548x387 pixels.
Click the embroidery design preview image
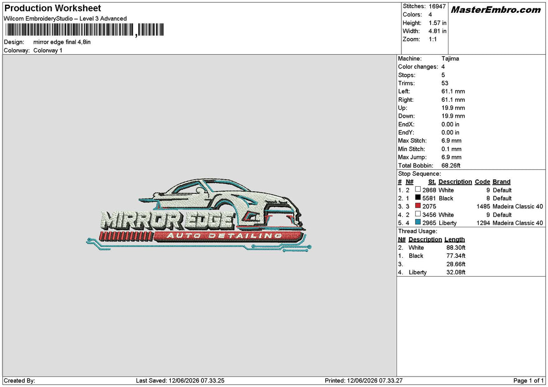199,214
